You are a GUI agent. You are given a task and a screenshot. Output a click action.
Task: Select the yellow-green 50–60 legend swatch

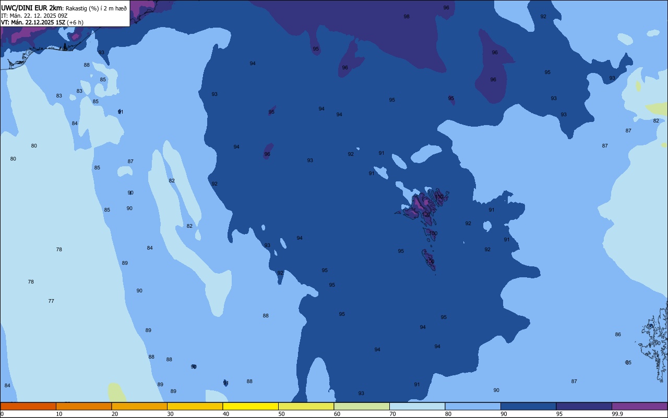[306, 406]
